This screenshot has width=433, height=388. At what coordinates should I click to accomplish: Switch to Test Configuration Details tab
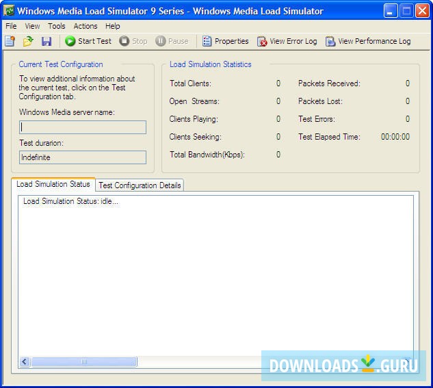pos(140,185)
